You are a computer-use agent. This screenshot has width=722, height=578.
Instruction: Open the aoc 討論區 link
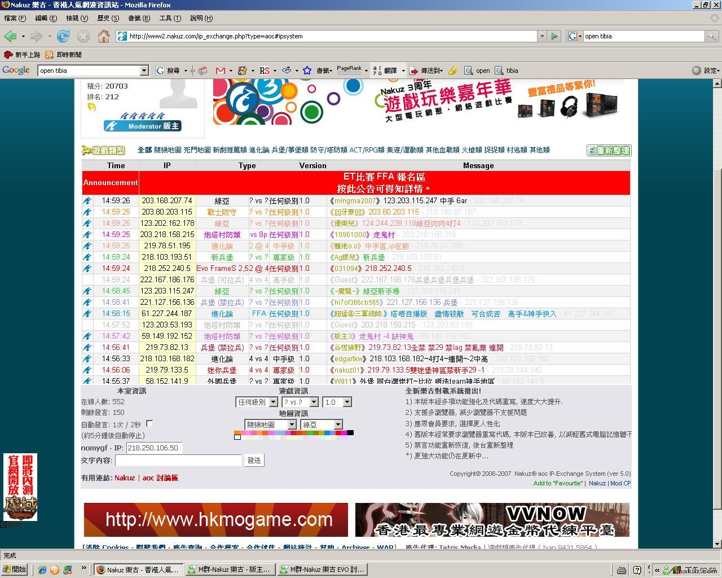[x=160, y=478]
